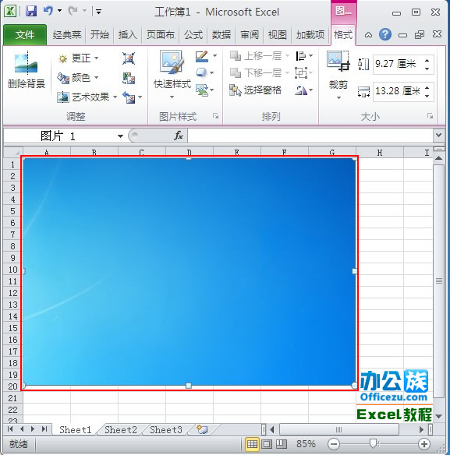This screenshot has width=450, height=455.
Task: Open the Picture Styles dialog launcher
Action: tap(215, 116)
